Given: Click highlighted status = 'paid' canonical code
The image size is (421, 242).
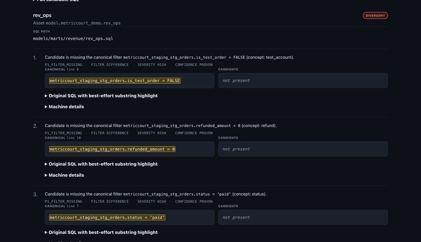Looking at the screenshot, I should (x=107, y=217).
